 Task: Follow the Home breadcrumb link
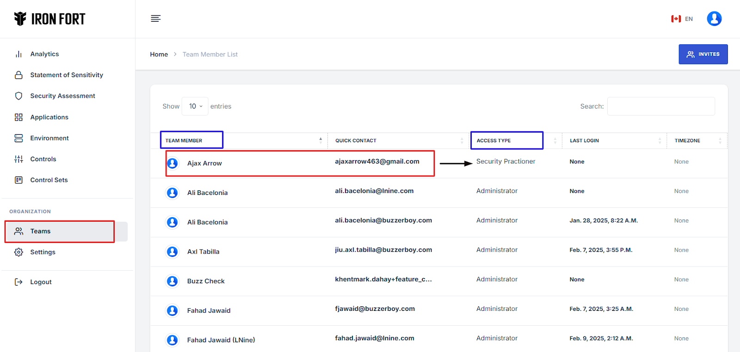[x=159, y=55]
